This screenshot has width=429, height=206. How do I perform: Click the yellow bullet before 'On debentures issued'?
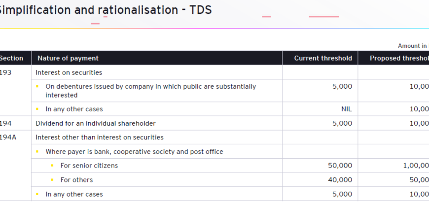click(x=37, y=86)
